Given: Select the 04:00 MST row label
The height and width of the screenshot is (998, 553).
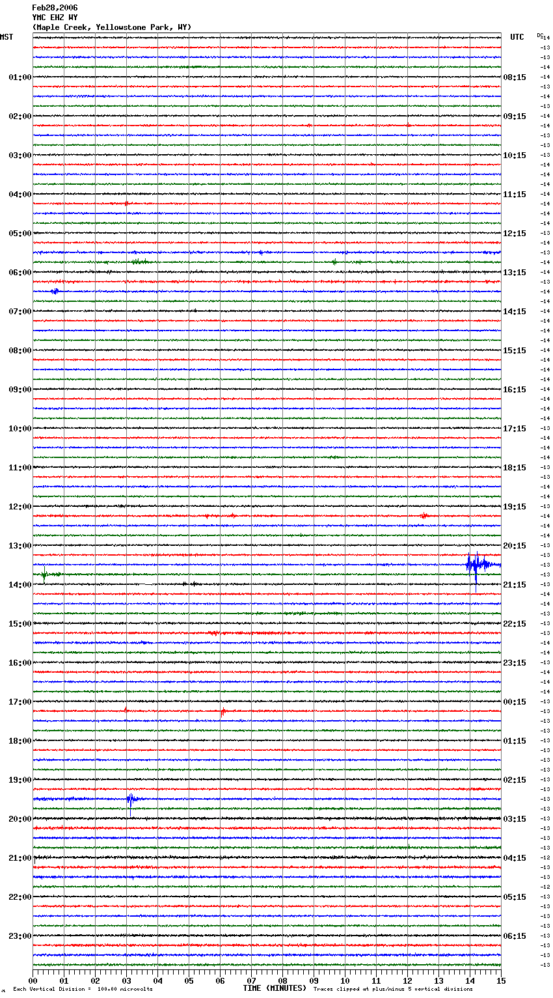Looking at the screenshot, I should tap(20, 195).
